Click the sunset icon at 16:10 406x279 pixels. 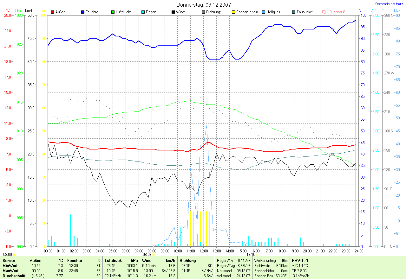pos(257,255)
